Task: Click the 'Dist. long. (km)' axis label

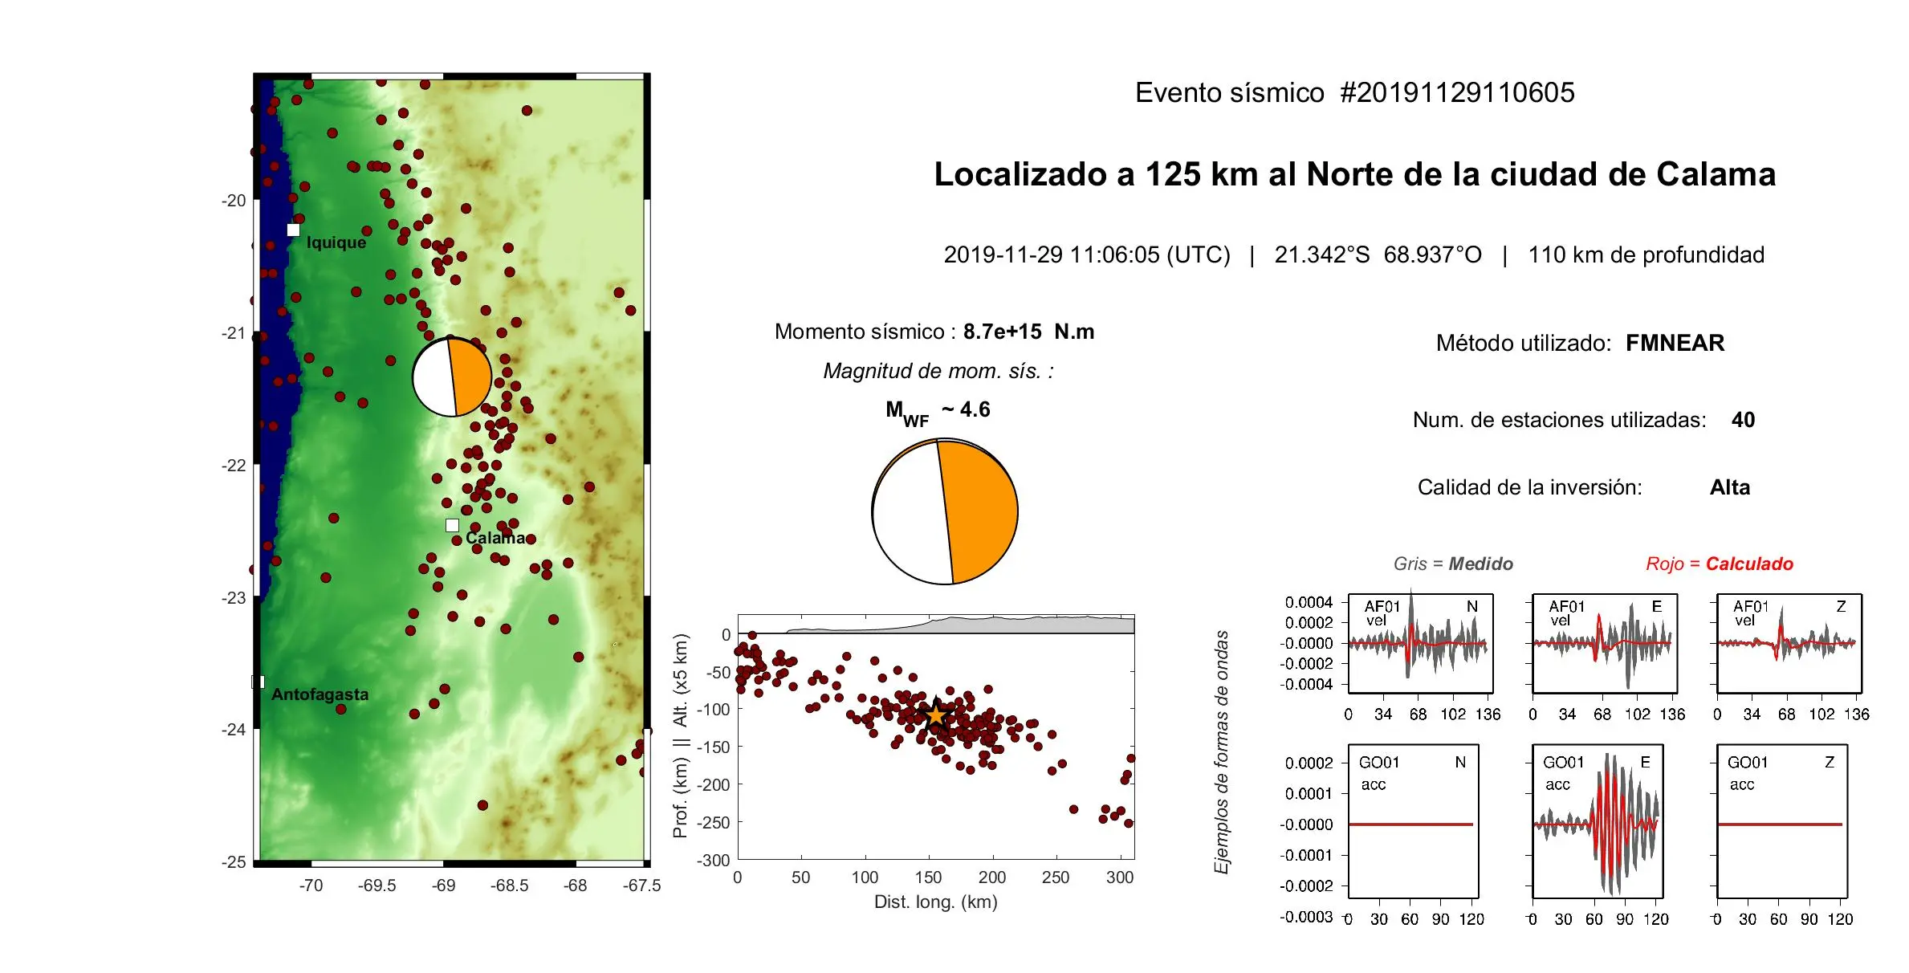Action: pos(936,902)
